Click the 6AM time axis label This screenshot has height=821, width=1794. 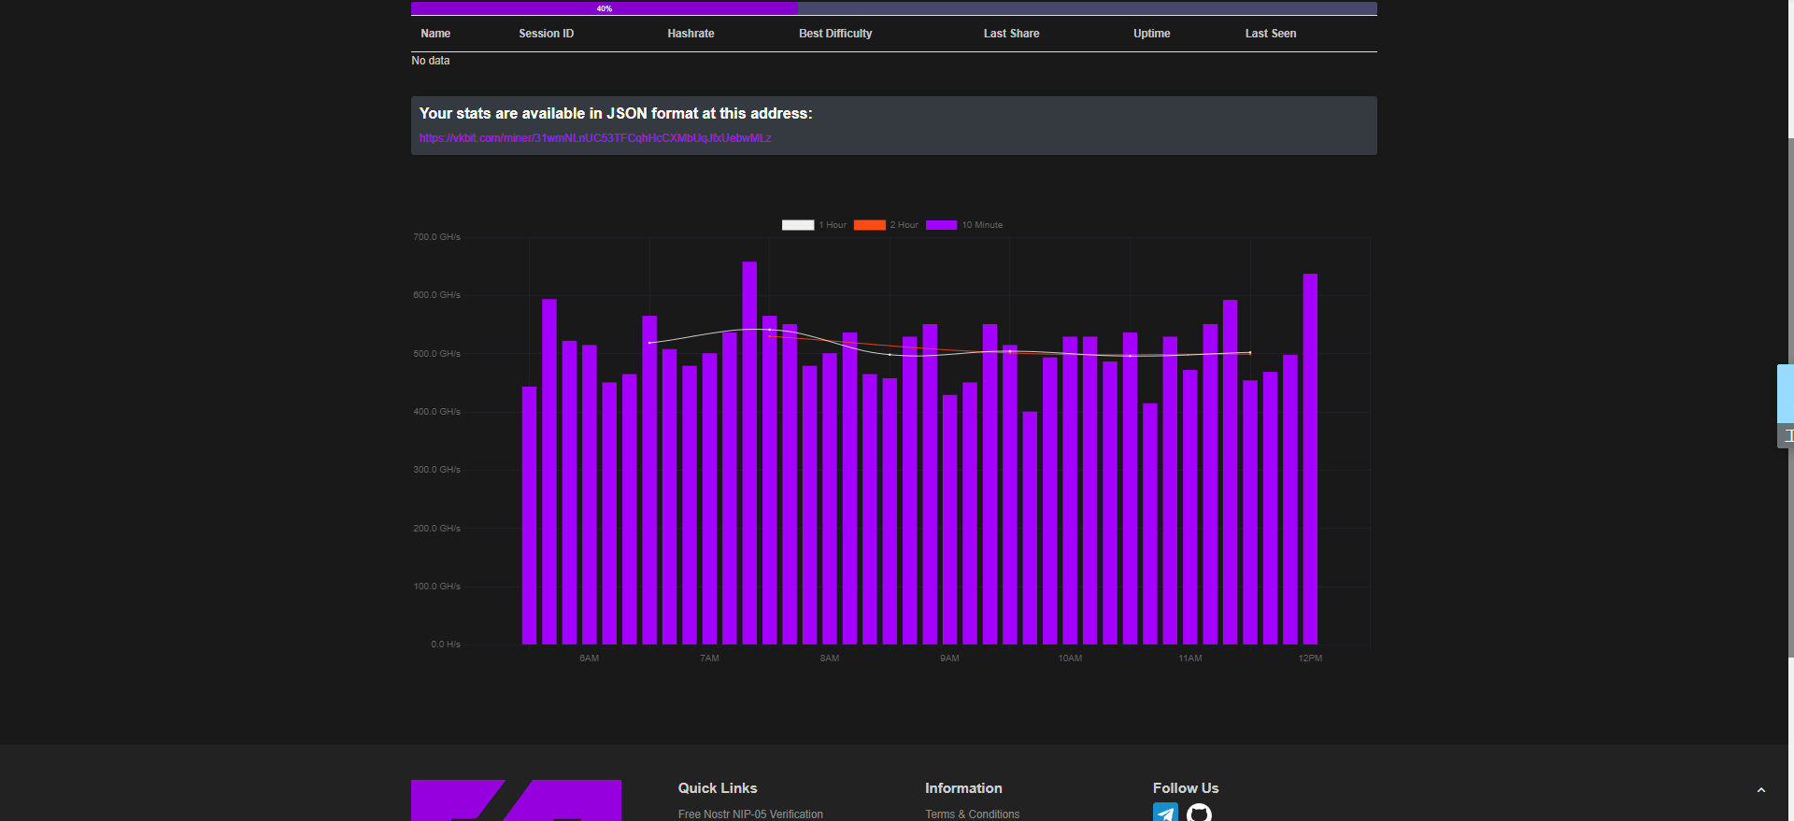[x=589, y=658]
